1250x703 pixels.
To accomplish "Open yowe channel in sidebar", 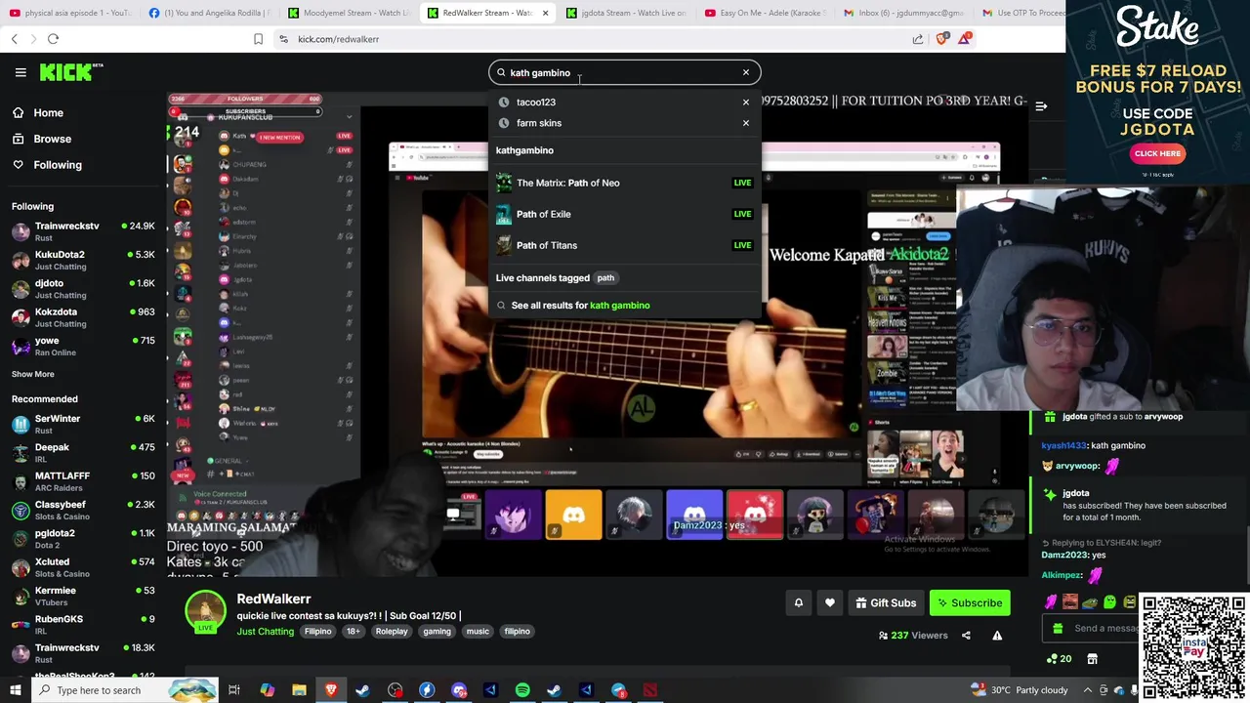I will [83, 346].
